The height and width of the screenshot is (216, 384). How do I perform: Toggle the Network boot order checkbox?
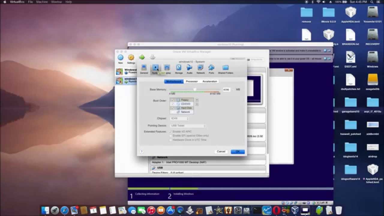click(172, 112)
